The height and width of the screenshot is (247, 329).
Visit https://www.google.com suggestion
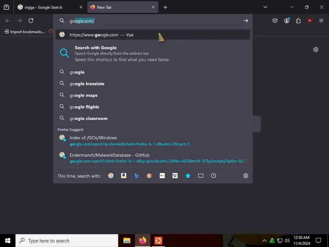(x=153, y=35)
